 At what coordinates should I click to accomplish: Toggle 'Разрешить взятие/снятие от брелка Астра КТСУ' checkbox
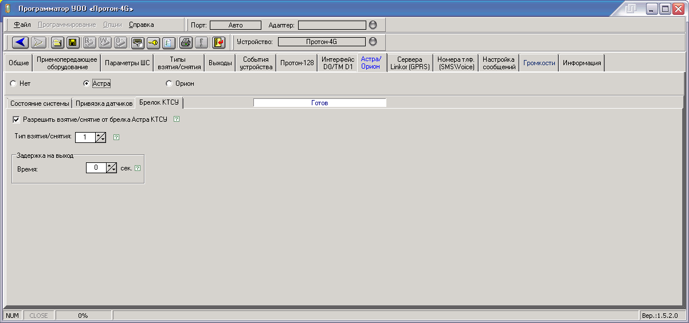(x=16, y=119)
